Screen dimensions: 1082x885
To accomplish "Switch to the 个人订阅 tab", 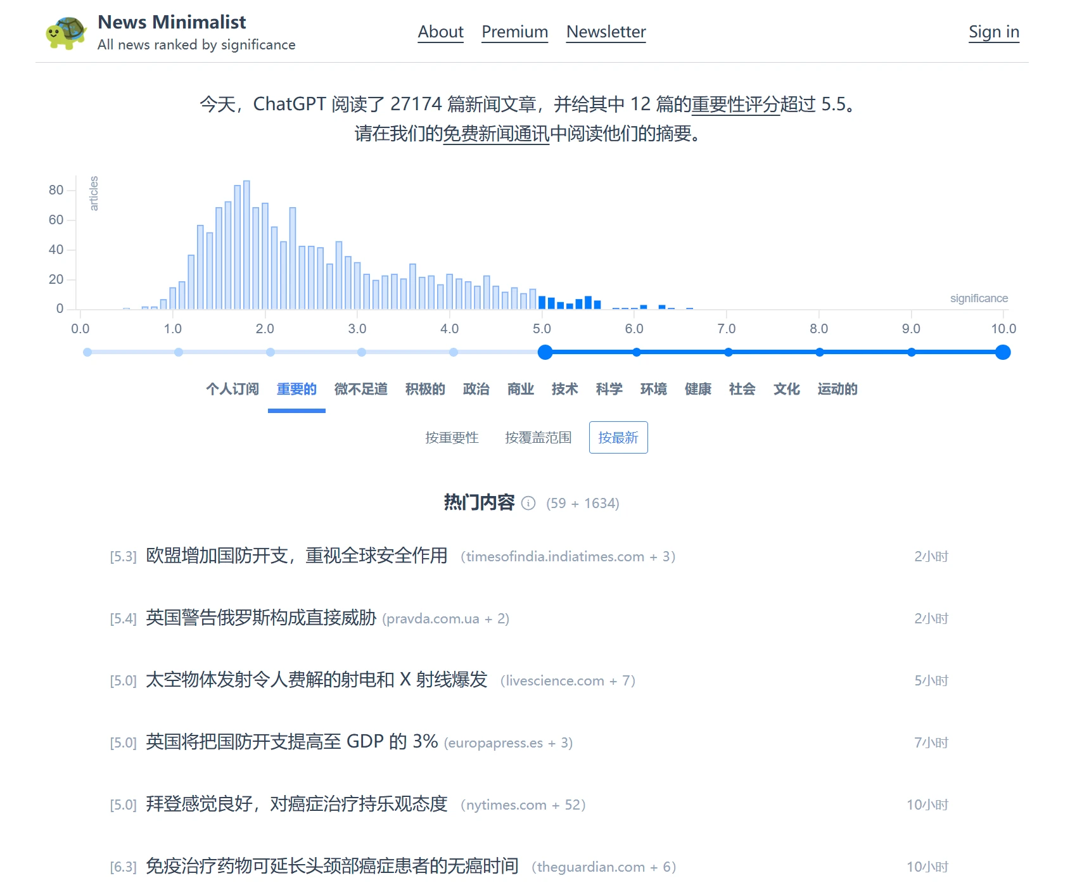I will coord(232,389).
